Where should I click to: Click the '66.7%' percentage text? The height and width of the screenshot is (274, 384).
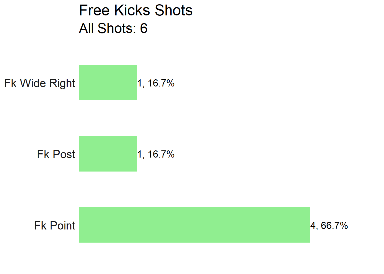334,225
